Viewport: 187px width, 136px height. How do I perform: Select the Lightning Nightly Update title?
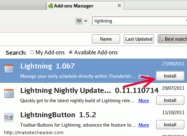click(65, 91)
